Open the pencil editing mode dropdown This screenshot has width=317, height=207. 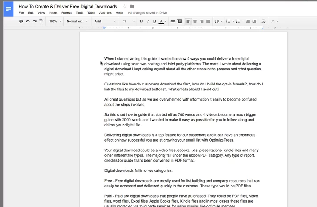click(275, 21)
